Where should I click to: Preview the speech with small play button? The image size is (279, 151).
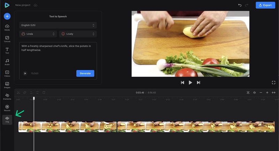click(25, 73)
